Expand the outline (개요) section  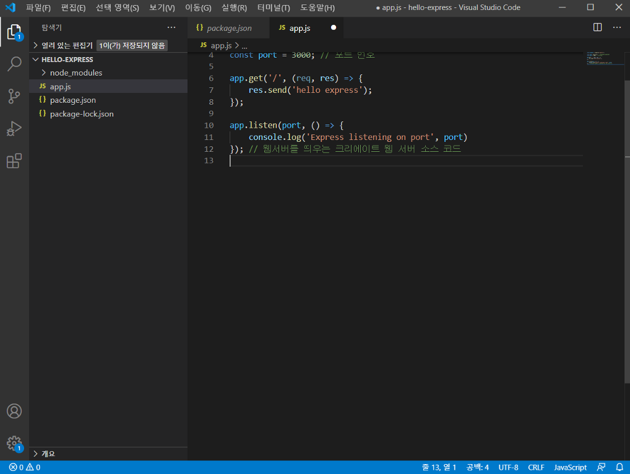click(x=35, y=454)
